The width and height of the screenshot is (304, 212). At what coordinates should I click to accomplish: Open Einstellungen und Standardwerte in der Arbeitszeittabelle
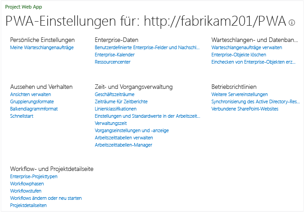[x=147, y=116]
